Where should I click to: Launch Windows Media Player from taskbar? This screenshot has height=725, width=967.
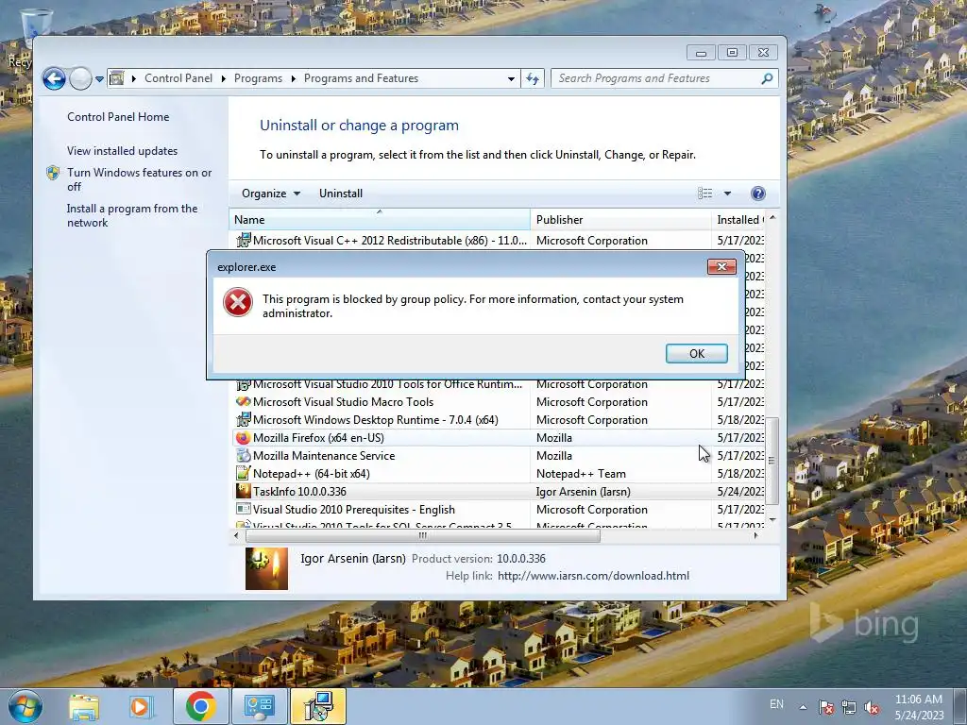[x=140, y=706]
